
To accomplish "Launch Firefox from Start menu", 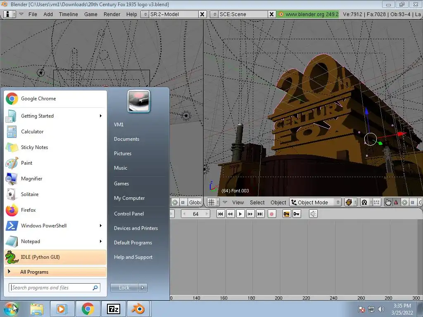I will pos(55,210).
